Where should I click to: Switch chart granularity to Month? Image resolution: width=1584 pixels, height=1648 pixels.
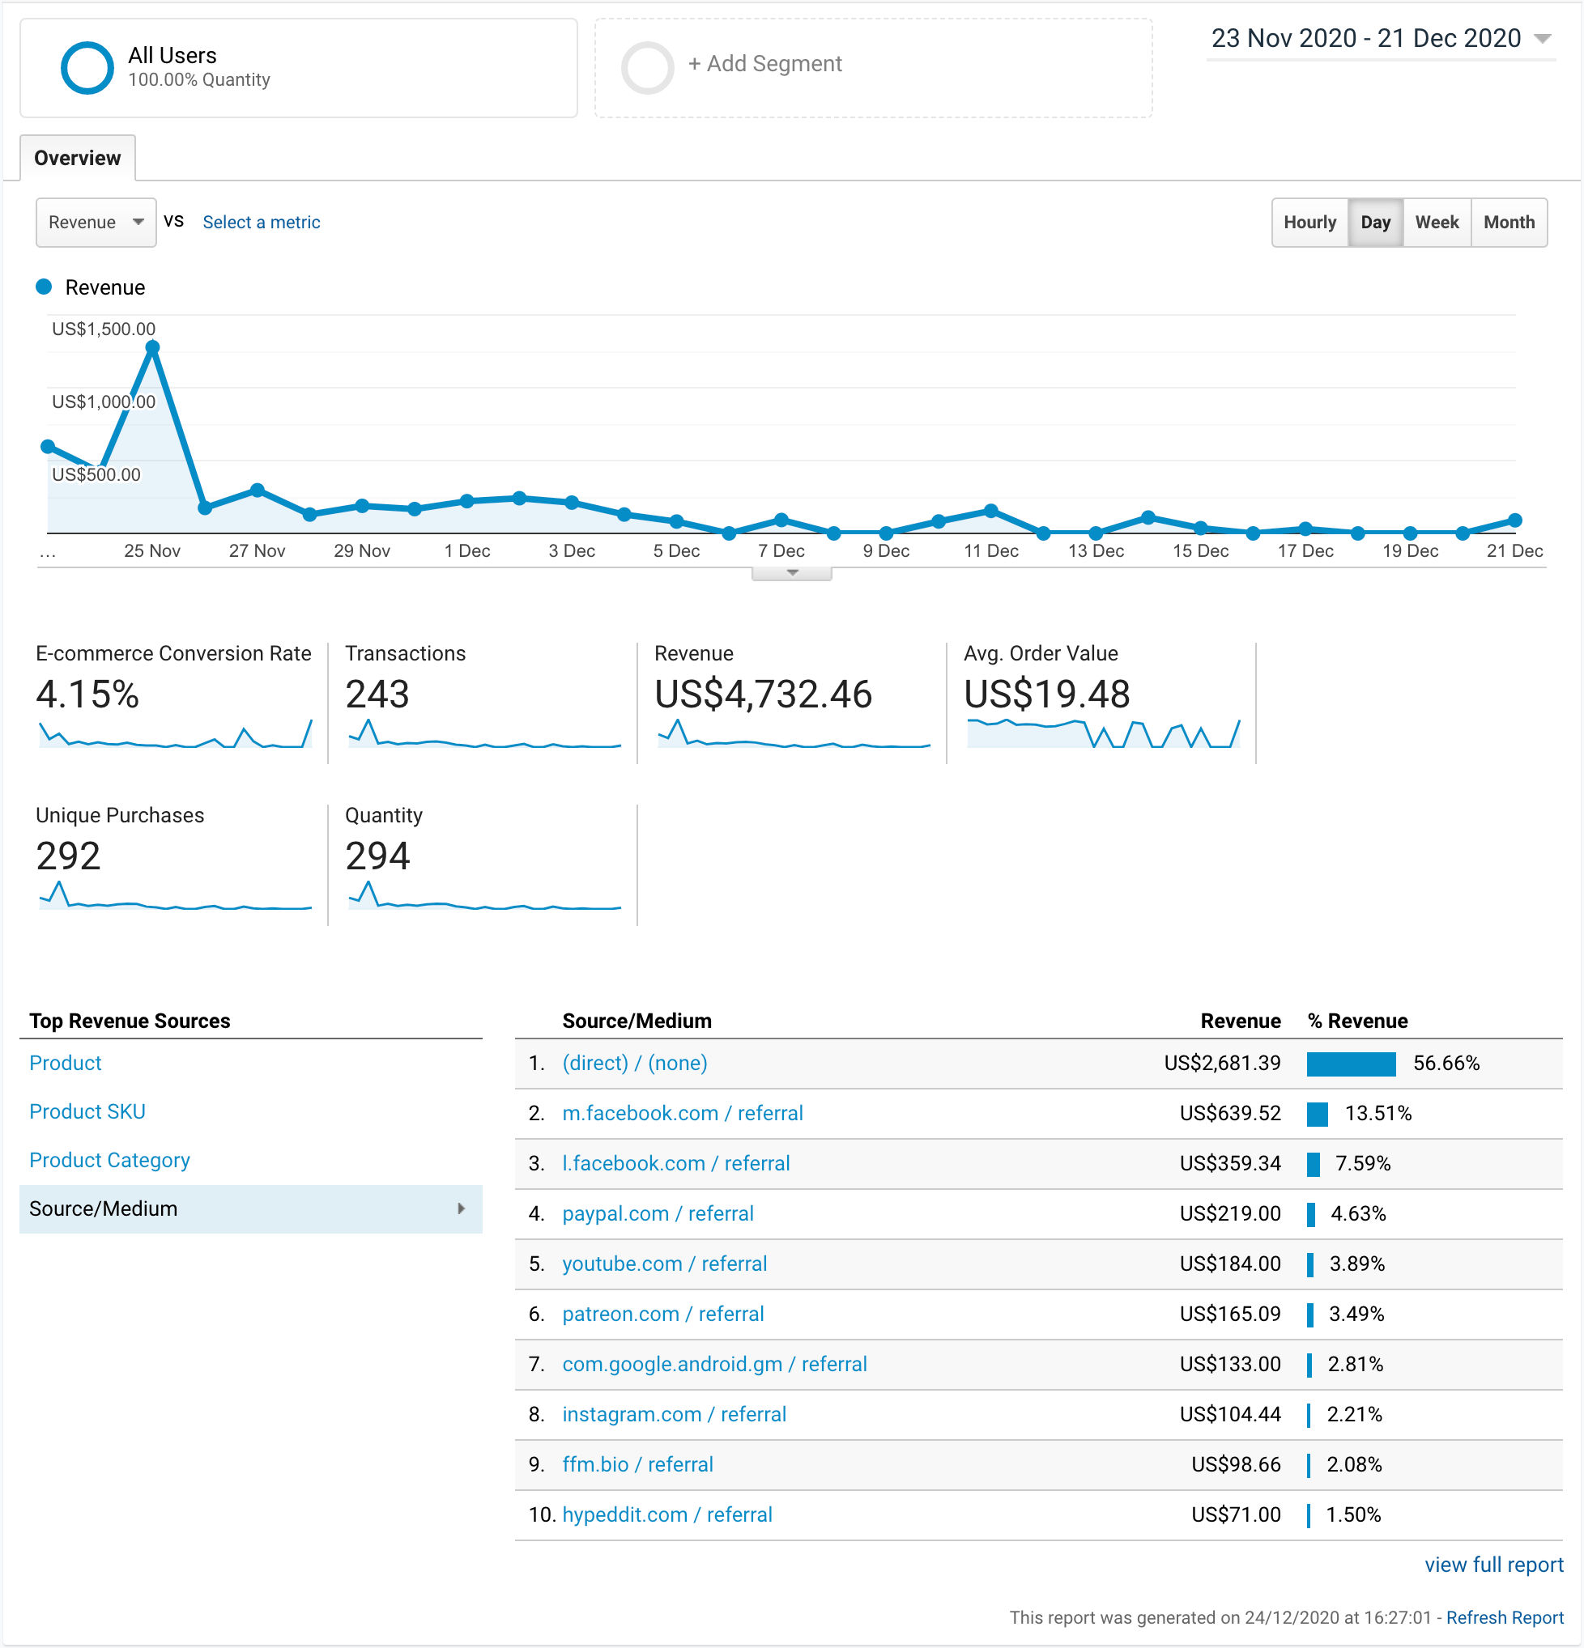(x=1509, y=222)
